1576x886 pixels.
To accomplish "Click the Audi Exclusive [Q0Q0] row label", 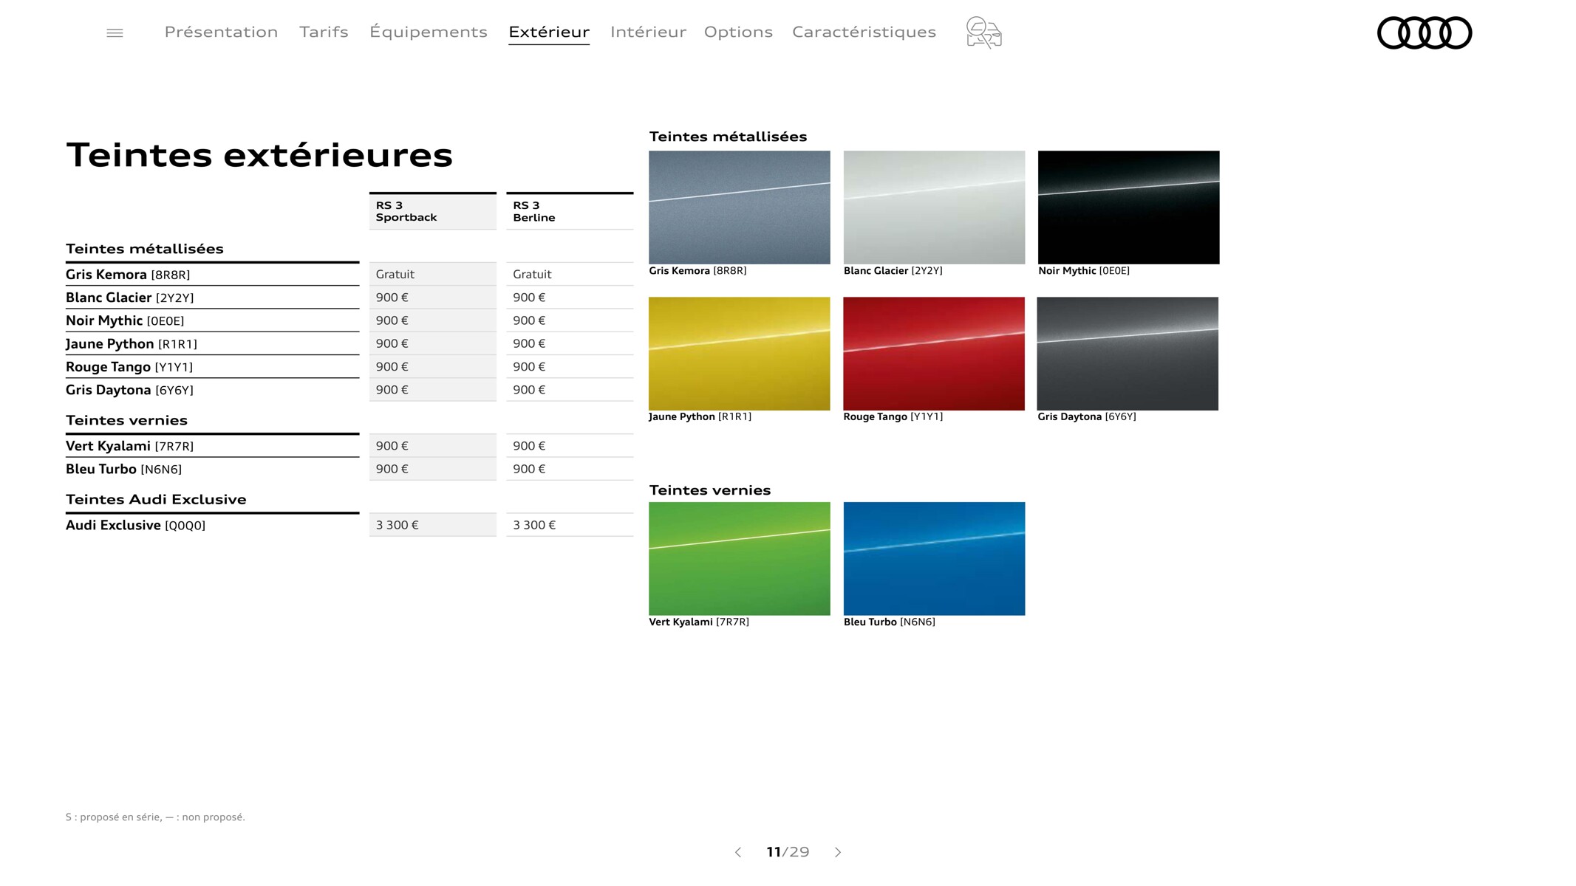I will click(135, 525).
